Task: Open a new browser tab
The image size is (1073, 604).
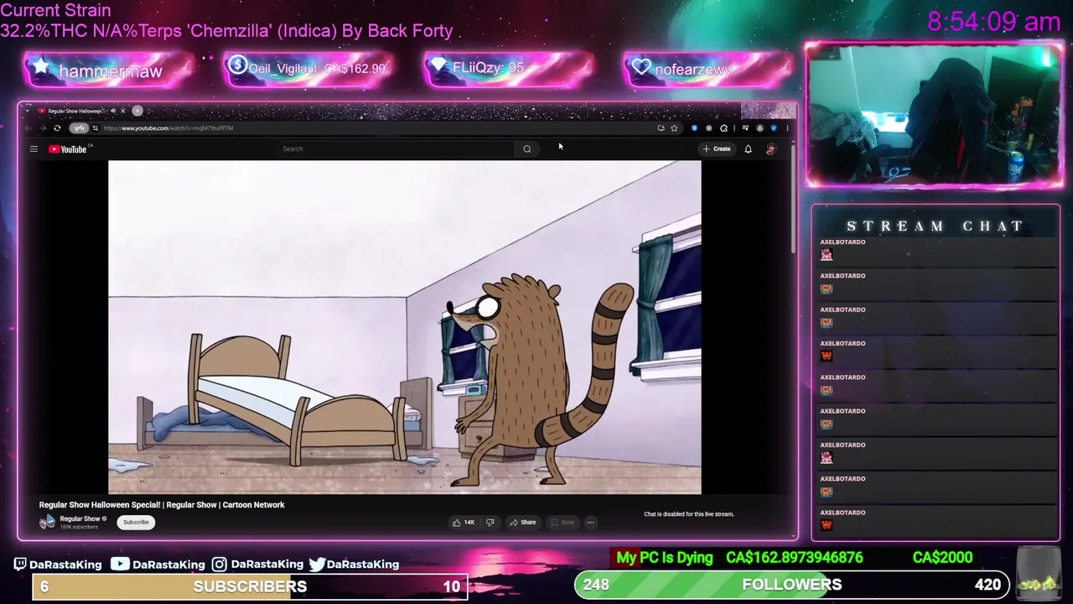Action: coord(137,111)
